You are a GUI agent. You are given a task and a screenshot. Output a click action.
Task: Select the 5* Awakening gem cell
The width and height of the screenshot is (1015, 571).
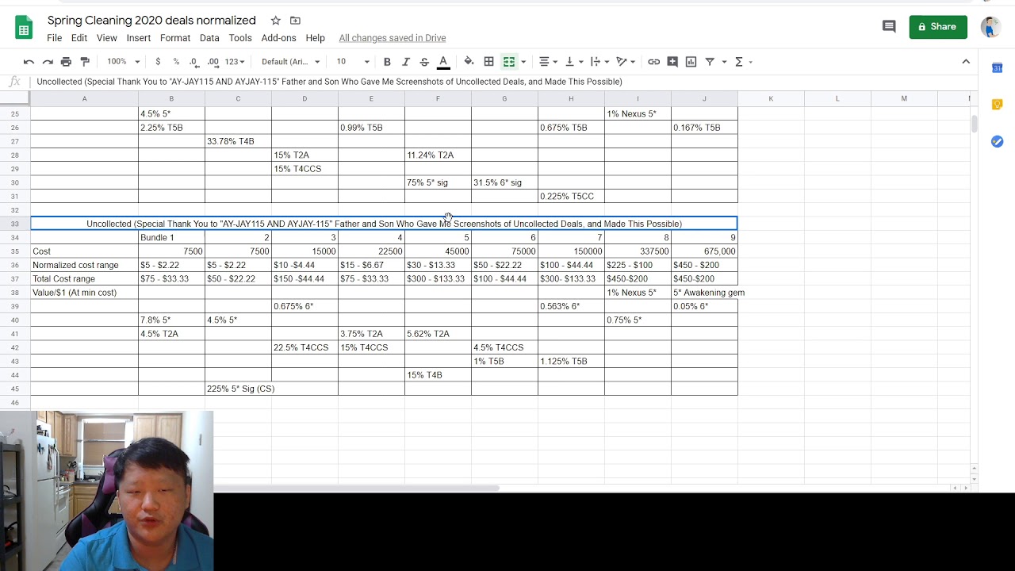[x=704, y=293]
